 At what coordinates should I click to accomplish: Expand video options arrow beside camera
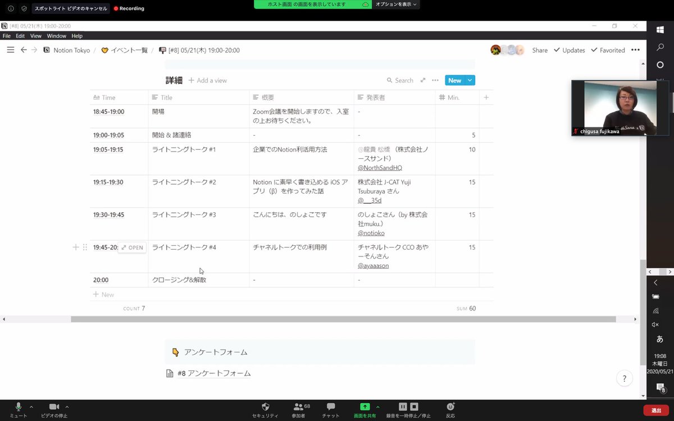tap(67, 406)
